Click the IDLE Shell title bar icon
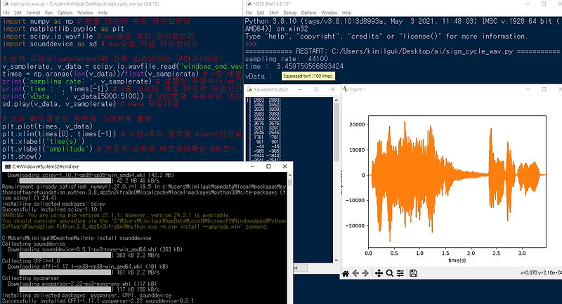Viewport: 562px width, 304px height. [x=249, y=4]
